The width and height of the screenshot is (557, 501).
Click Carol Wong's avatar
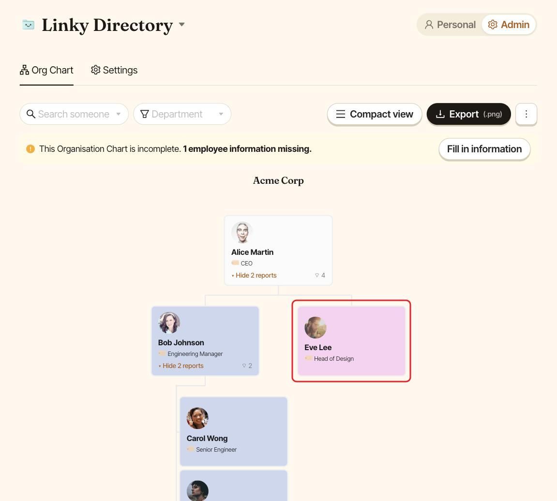[197, 418]
